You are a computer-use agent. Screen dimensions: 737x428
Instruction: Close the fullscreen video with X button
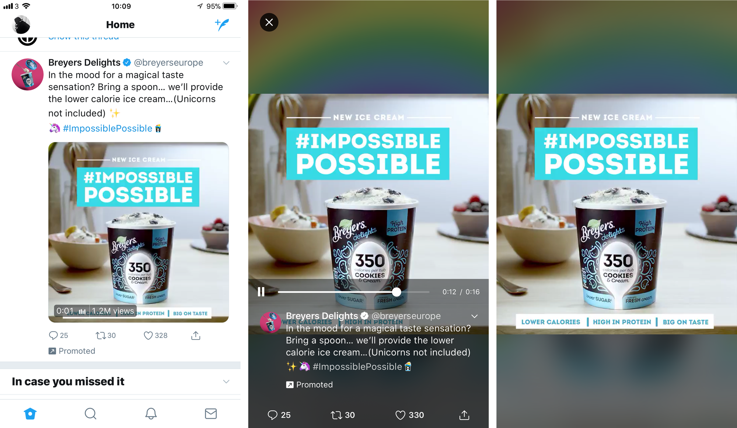coord(269,22)
